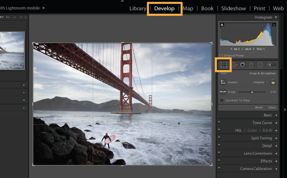This screenshot has width=287, height=178.
Task: Collapse the Histogram panel
Action: click(276, 17)
